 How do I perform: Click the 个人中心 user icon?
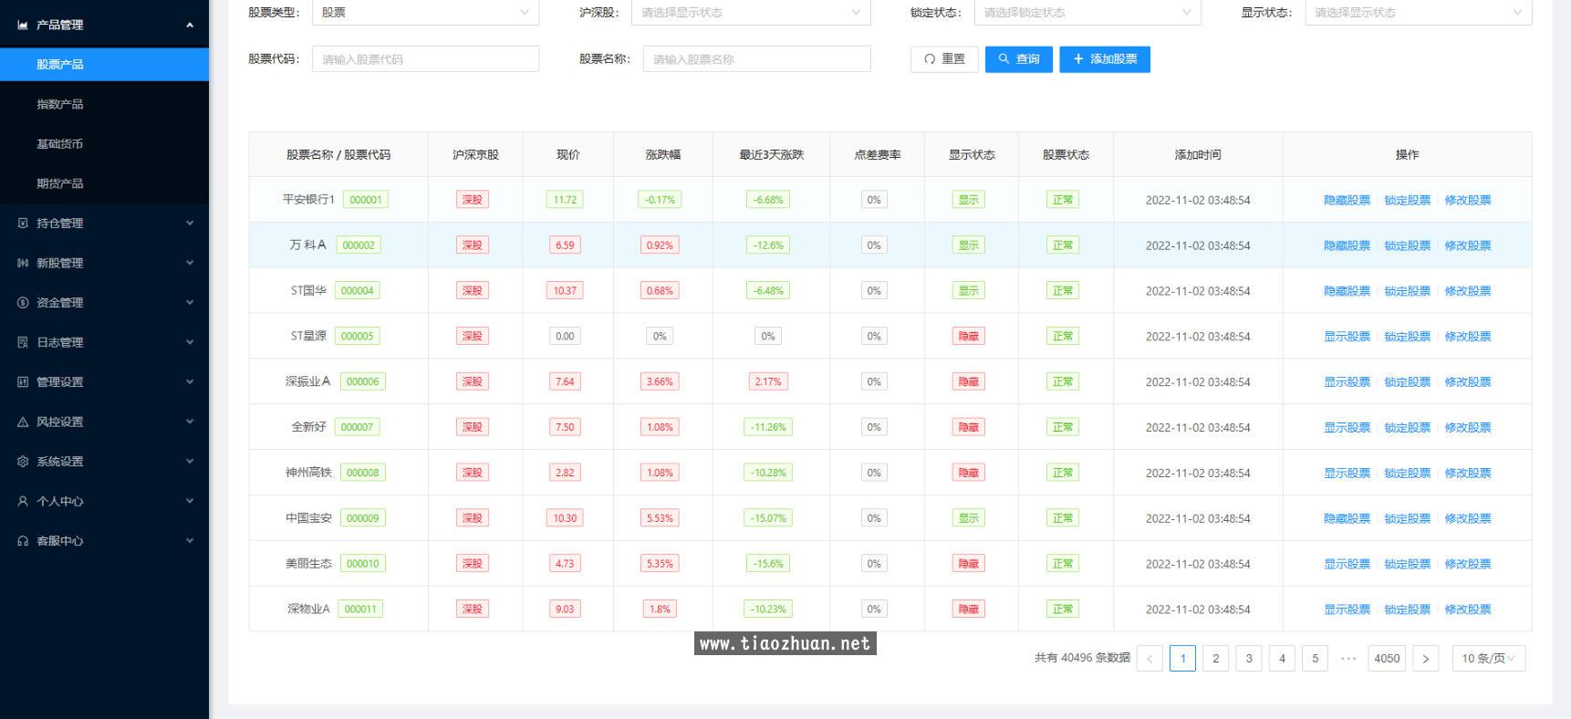tap(23, 501)
